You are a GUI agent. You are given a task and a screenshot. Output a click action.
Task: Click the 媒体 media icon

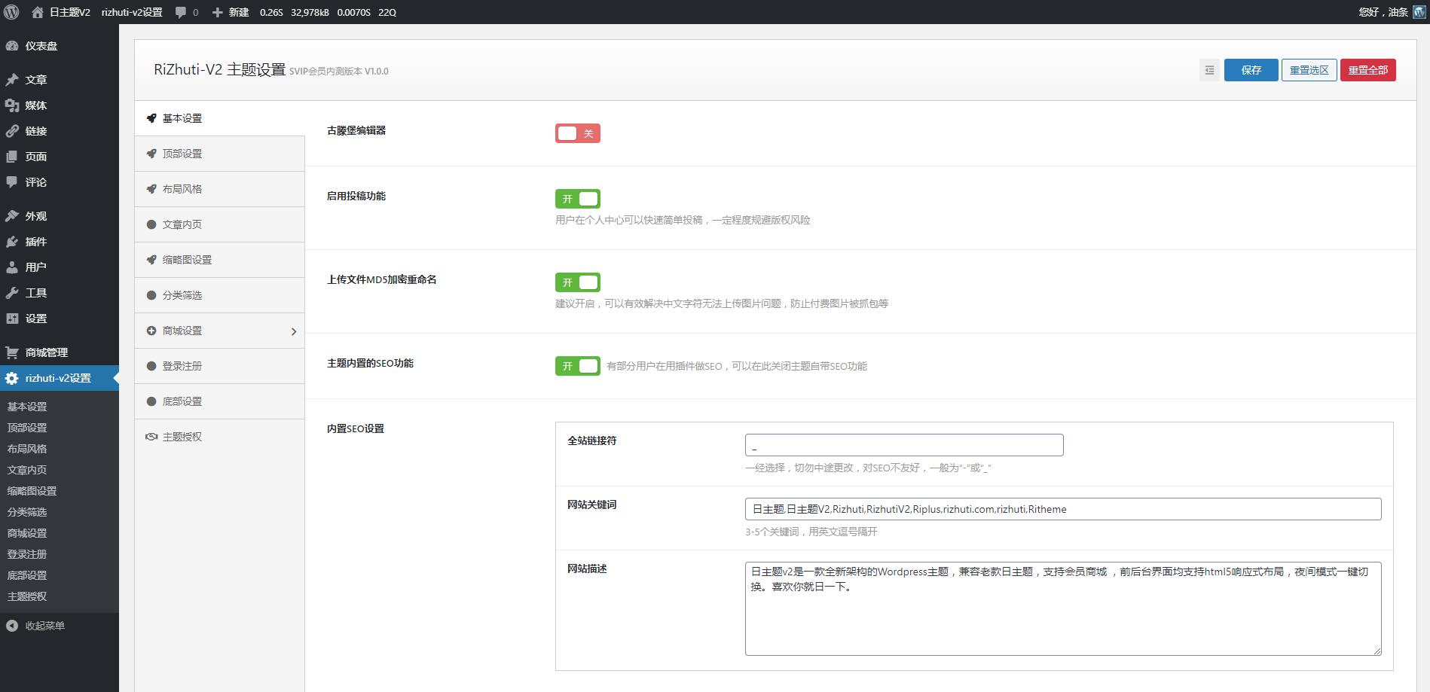(11, 105)
